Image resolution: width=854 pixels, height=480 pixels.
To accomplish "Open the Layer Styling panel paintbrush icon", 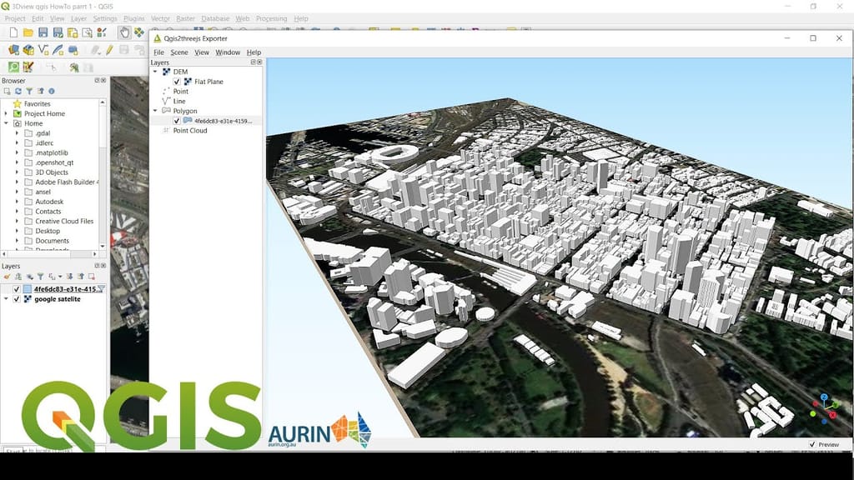I will click(x=8, y=276).
